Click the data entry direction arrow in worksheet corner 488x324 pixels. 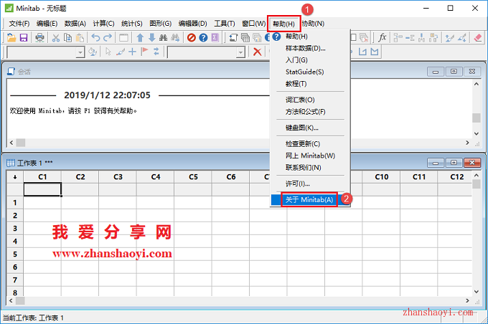[15, 177]
